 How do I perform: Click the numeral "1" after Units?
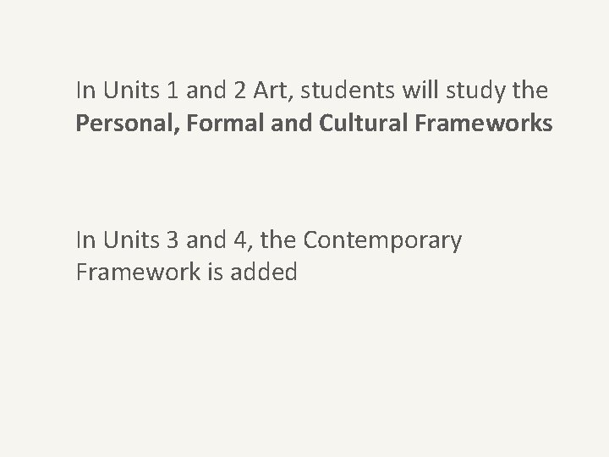[173, 91]
